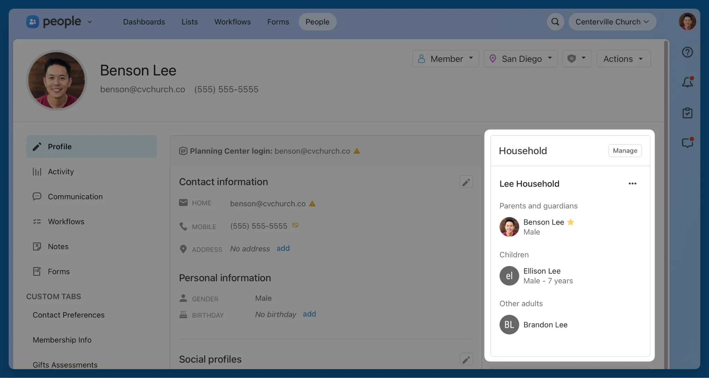Select the Contact Preferences custom tab

69,315
